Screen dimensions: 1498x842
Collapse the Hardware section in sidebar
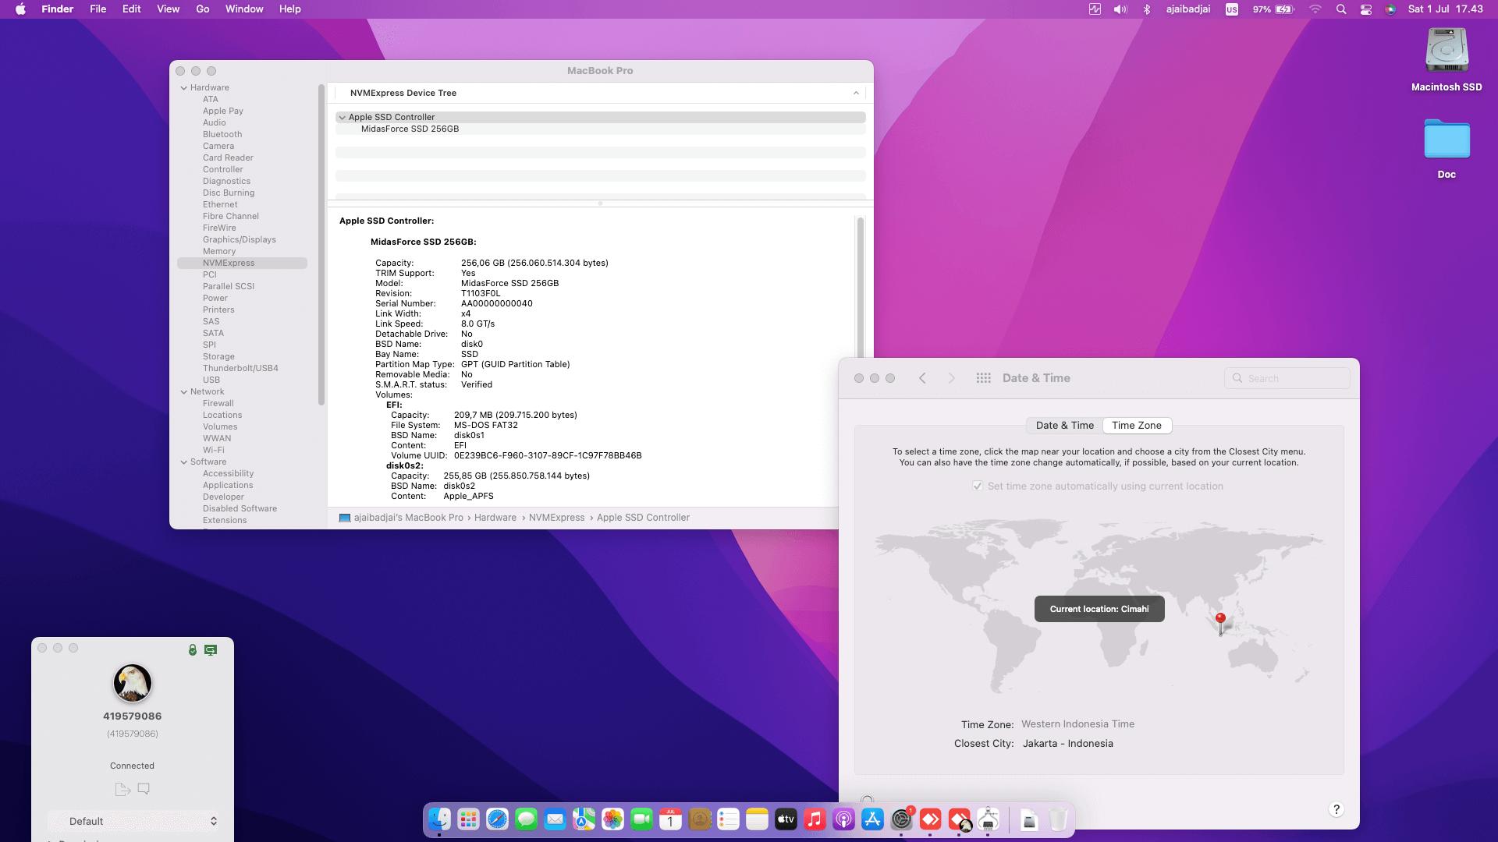click(x=184, y=88)
